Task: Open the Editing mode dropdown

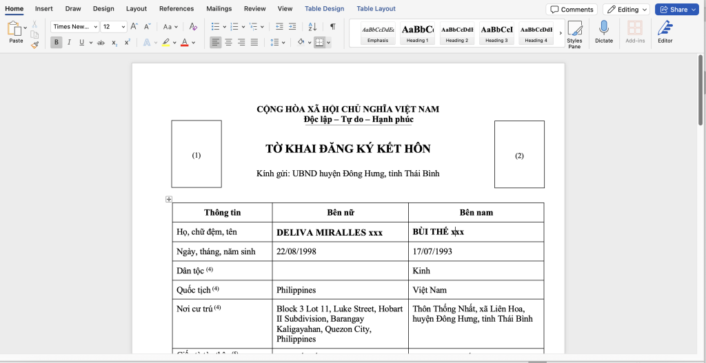Action: [626, 10]
